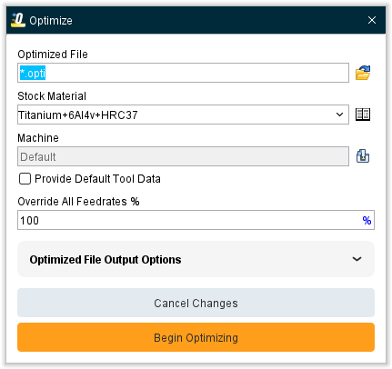Click the Optimized File Output Options header
392x369 pixels.
[x=196, y=259]
